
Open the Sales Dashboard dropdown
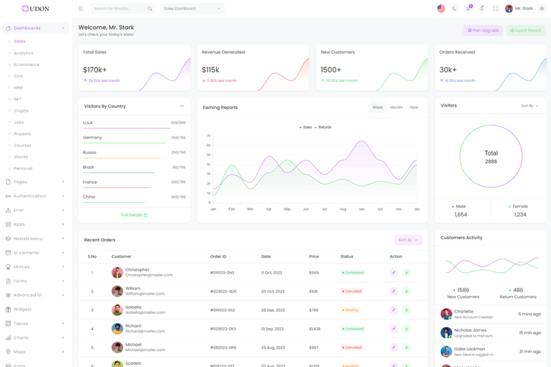(192, 9)
